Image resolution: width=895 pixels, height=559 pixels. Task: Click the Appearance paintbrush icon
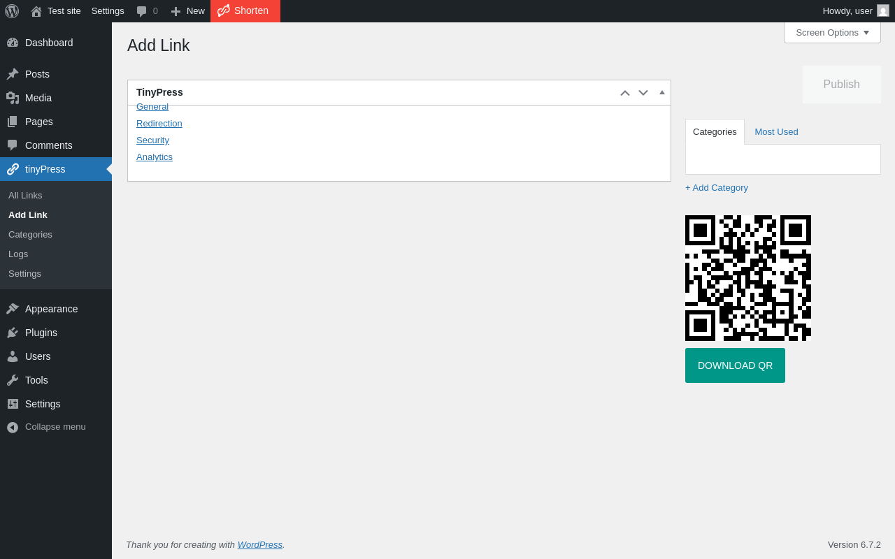click(13, 309)
